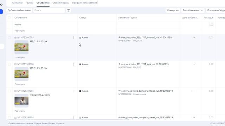Switch to the Кампании tab
The image size is (225, 126).
tap(17, 3)
